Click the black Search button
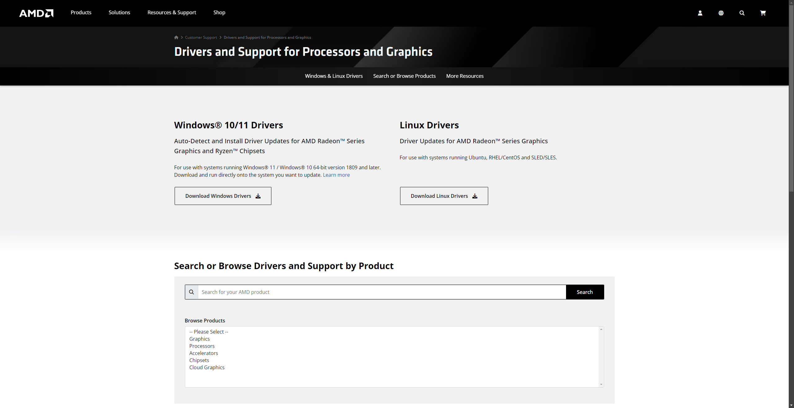The width and height of the screenshot is (794, 408). [585, 292]
